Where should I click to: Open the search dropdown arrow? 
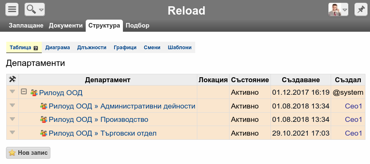point(41,10)
